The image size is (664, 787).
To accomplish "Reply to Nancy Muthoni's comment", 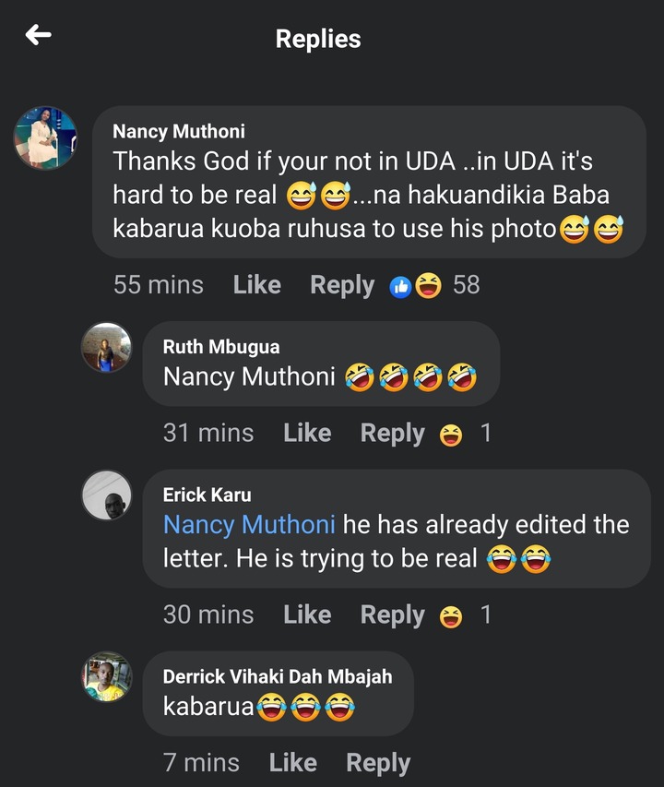I will pyautogui.click(x=342, y=286).
